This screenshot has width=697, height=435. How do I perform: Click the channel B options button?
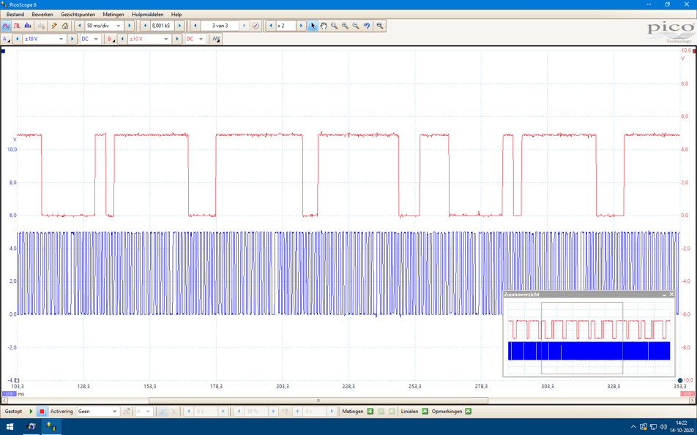(111, 39)
